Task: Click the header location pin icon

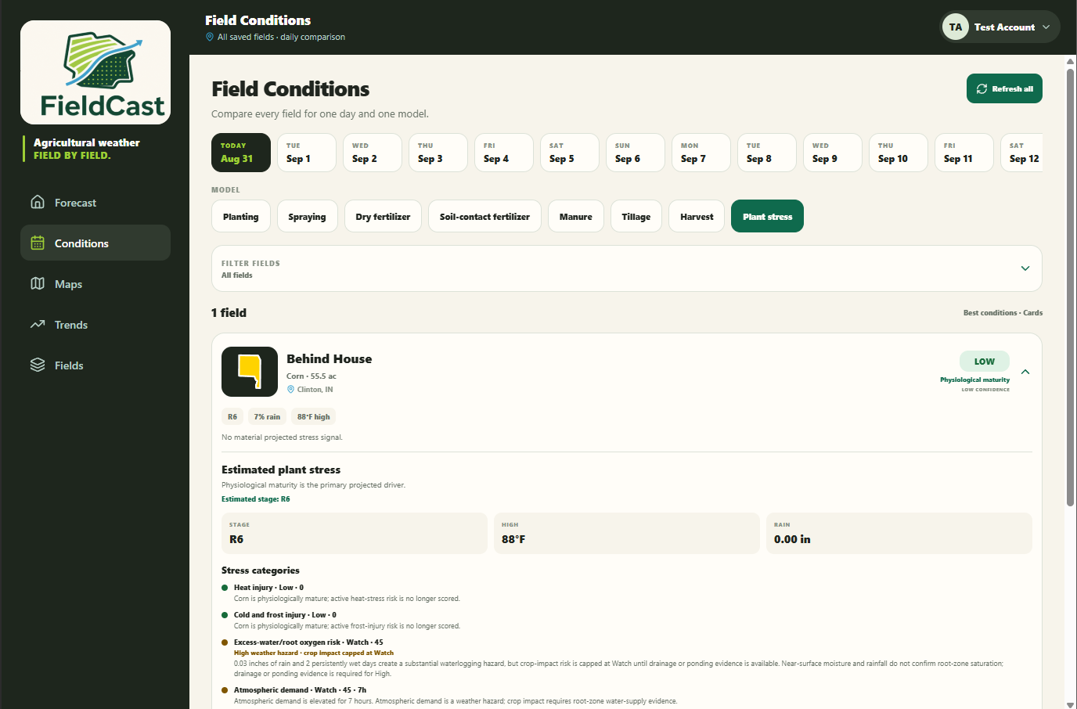Action: point(210,37)
